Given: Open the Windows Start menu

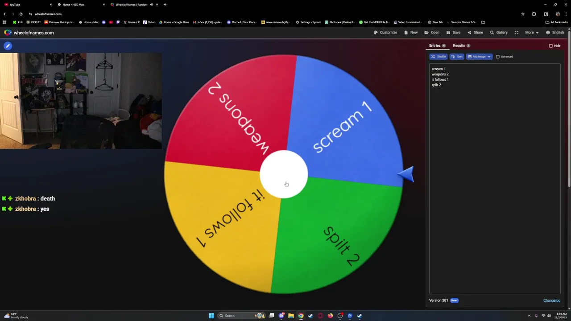Looking at the screenshot, I should [x=211, y=316].
